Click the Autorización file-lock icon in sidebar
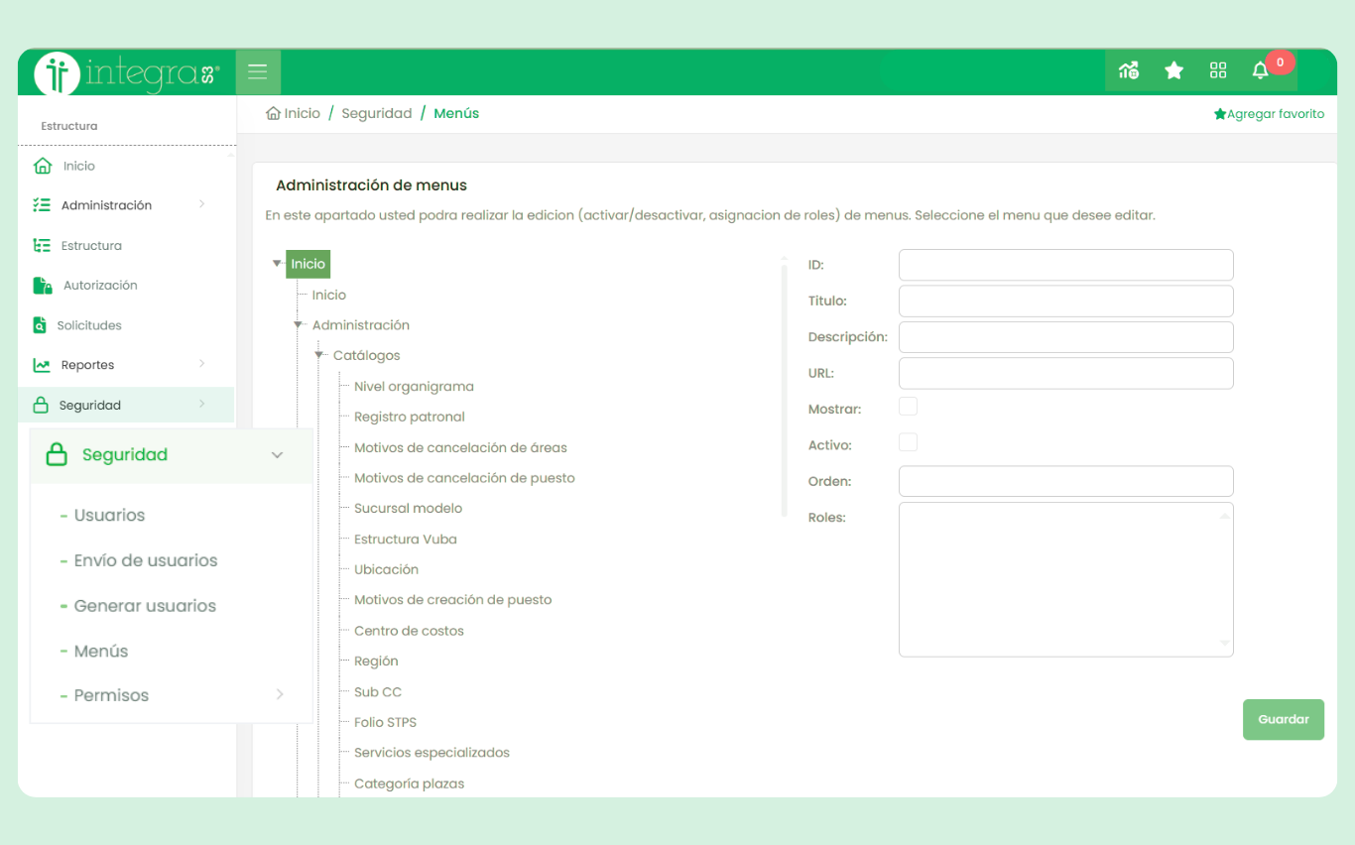Viewport: 1355px width, 845px height. [x=43, y=286]
